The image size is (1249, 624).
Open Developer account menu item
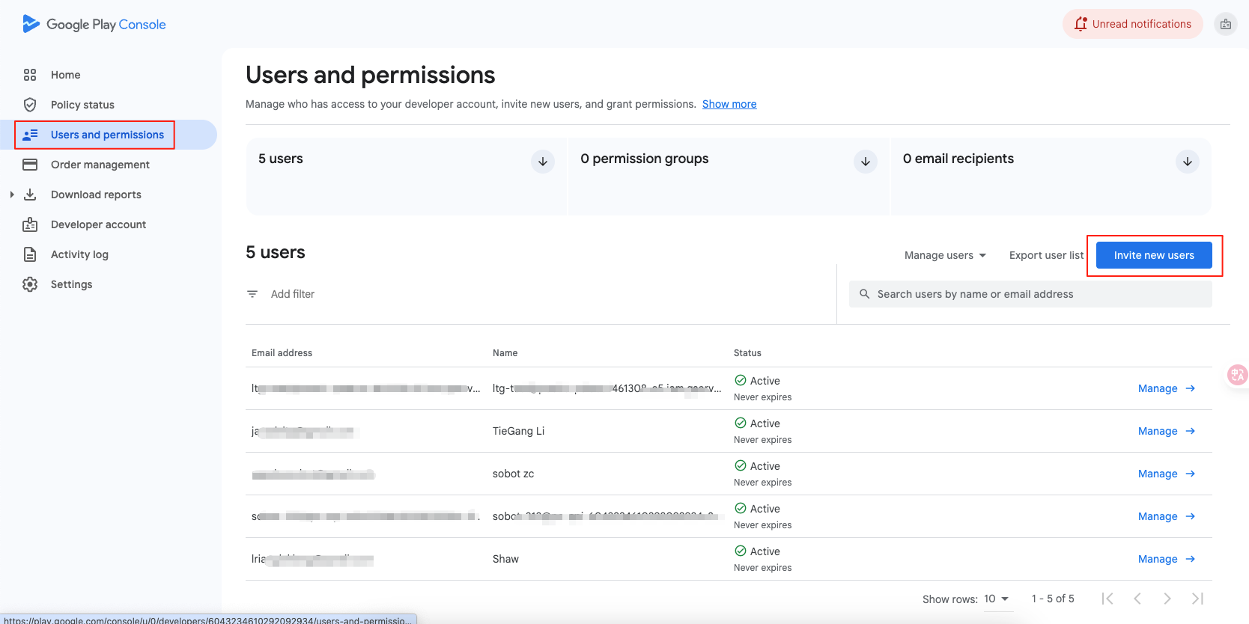[98, 224]
